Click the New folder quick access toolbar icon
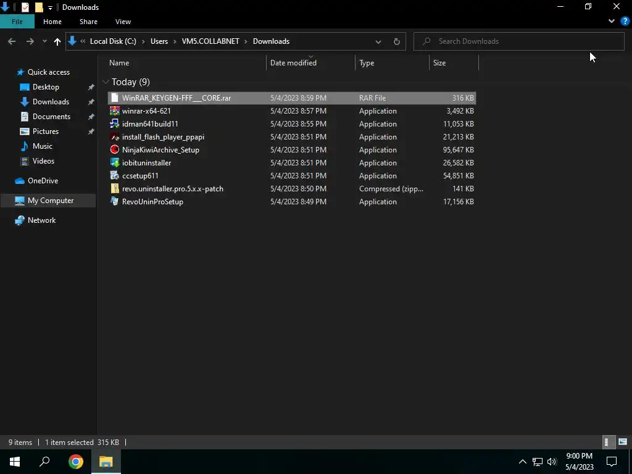 click(x=39, y=7)
